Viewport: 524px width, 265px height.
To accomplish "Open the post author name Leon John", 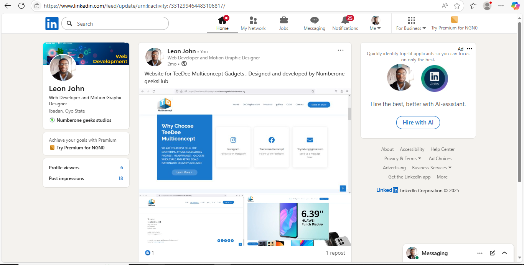I will (x=181, y=51).
